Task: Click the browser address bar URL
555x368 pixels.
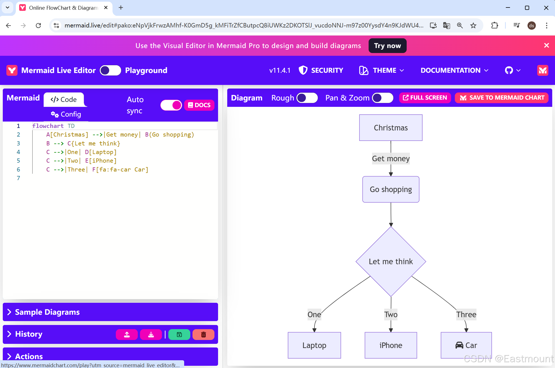Action: (244, 26)
